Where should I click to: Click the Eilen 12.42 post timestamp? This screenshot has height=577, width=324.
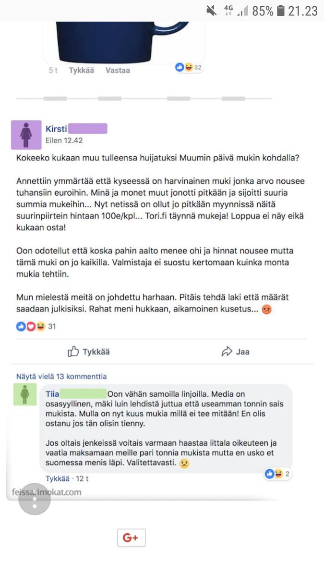click(64, 140)
